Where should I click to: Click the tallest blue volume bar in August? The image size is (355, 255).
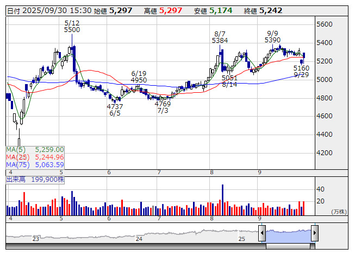pyautogui.click(x=222, y=200)
